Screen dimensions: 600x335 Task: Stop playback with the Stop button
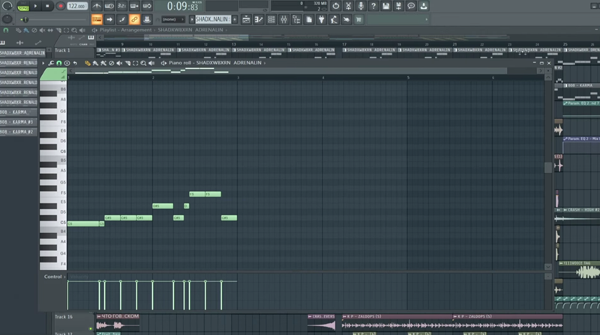point(47,6)
